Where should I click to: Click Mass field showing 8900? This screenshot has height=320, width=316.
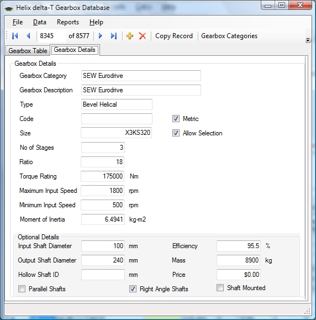pos(239,260)
